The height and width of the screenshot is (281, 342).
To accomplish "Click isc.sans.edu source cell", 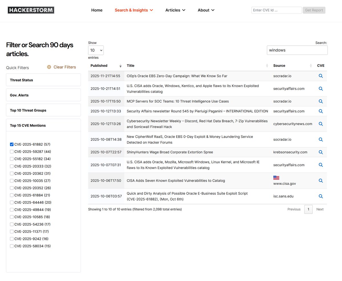I will (x=283, y=196).
